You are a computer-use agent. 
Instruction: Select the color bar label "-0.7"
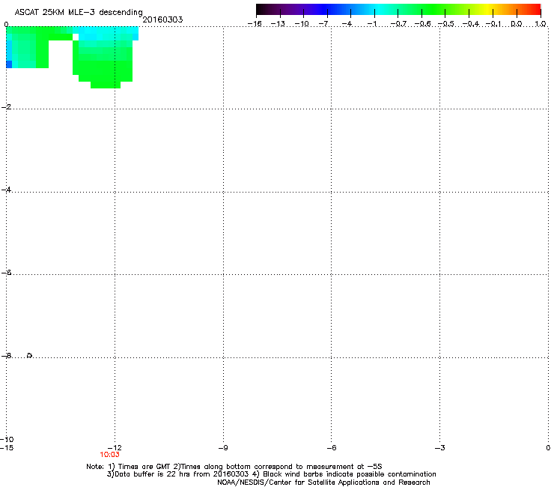(x=398, y=24)
